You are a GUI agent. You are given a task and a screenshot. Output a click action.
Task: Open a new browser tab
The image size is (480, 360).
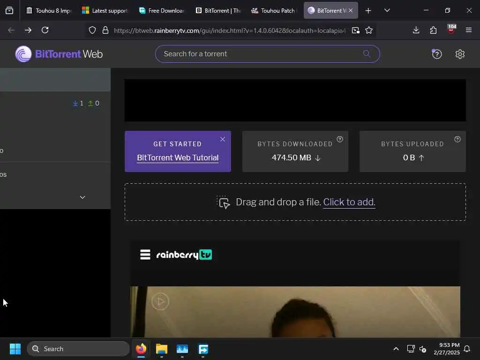(x=368, y=11)
